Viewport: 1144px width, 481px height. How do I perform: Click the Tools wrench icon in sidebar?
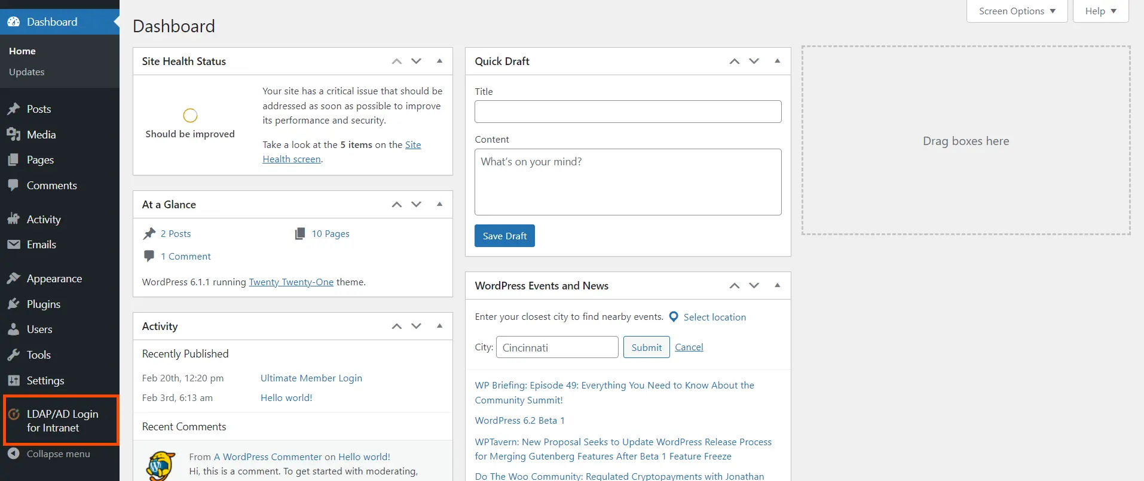pyautogui.click(x=14, y=355)
